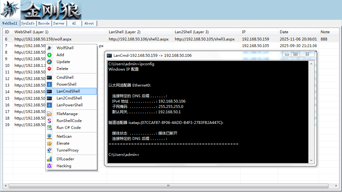Image resolution: width=342 pixels, height=192 pixels.
Task: Click the Lan2Shell (Layer 3) column header
Action: (207, 32)
